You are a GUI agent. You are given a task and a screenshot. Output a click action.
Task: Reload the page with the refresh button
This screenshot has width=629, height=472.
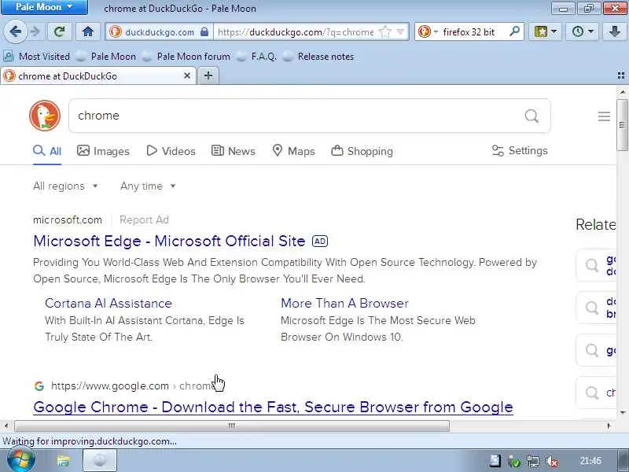[x=60, y=31]
